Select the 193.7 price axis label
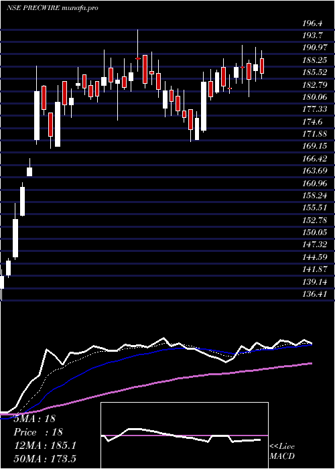Viewport: 335px width, 469px height. pyautogui.click(x=312, y=36)
